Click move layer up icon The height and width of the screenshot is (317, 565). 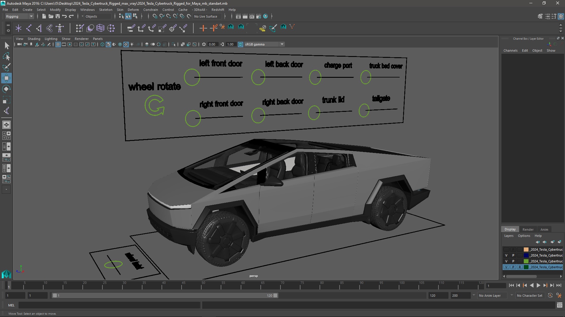(538, 242)
